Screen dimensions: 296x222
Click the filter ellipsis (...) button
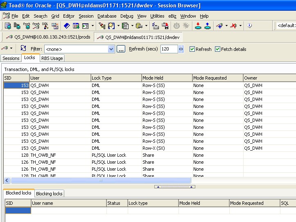pyautogui.click(x=121, y=49)
